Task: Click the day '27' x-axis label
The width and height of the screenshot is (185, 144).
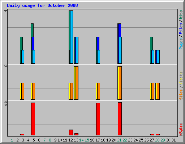Action: pyautogui.click(x=152, y=140)
